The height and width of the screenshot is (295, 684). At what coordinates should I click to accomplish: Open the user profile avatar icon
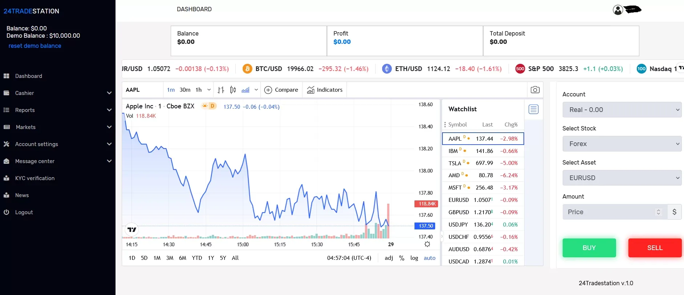(618, 10)
